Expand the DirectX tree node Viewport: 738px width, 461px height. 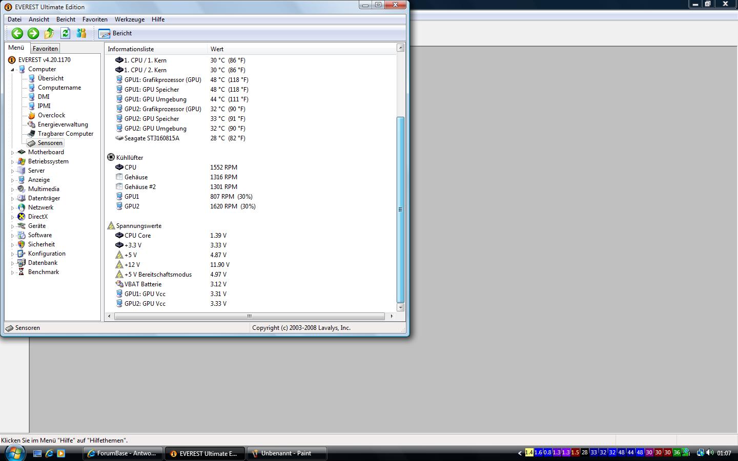(13, 217)
